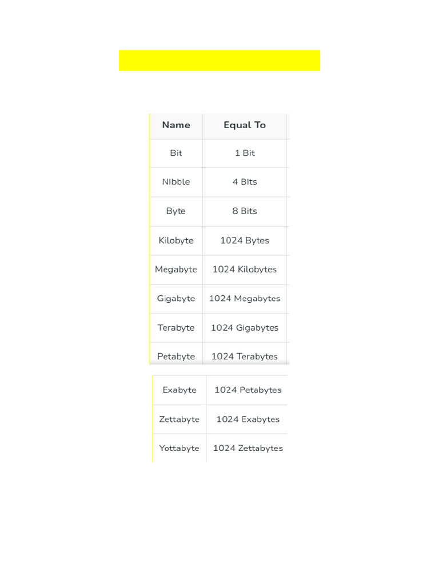
Task: Select the Megabyte name cell
Action: (176, 270)
